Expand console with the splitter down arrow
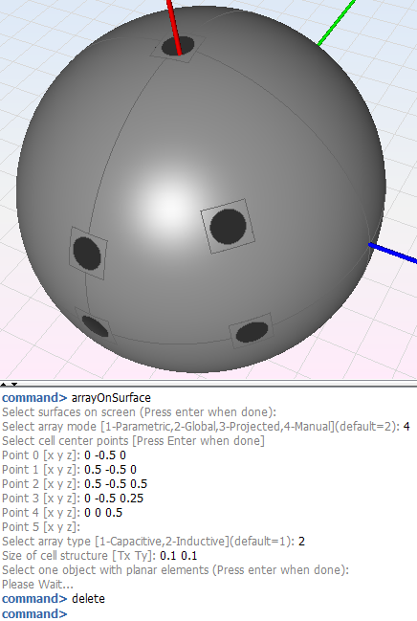The width and height of the screenshot is (417, 621). click(14, 384)
